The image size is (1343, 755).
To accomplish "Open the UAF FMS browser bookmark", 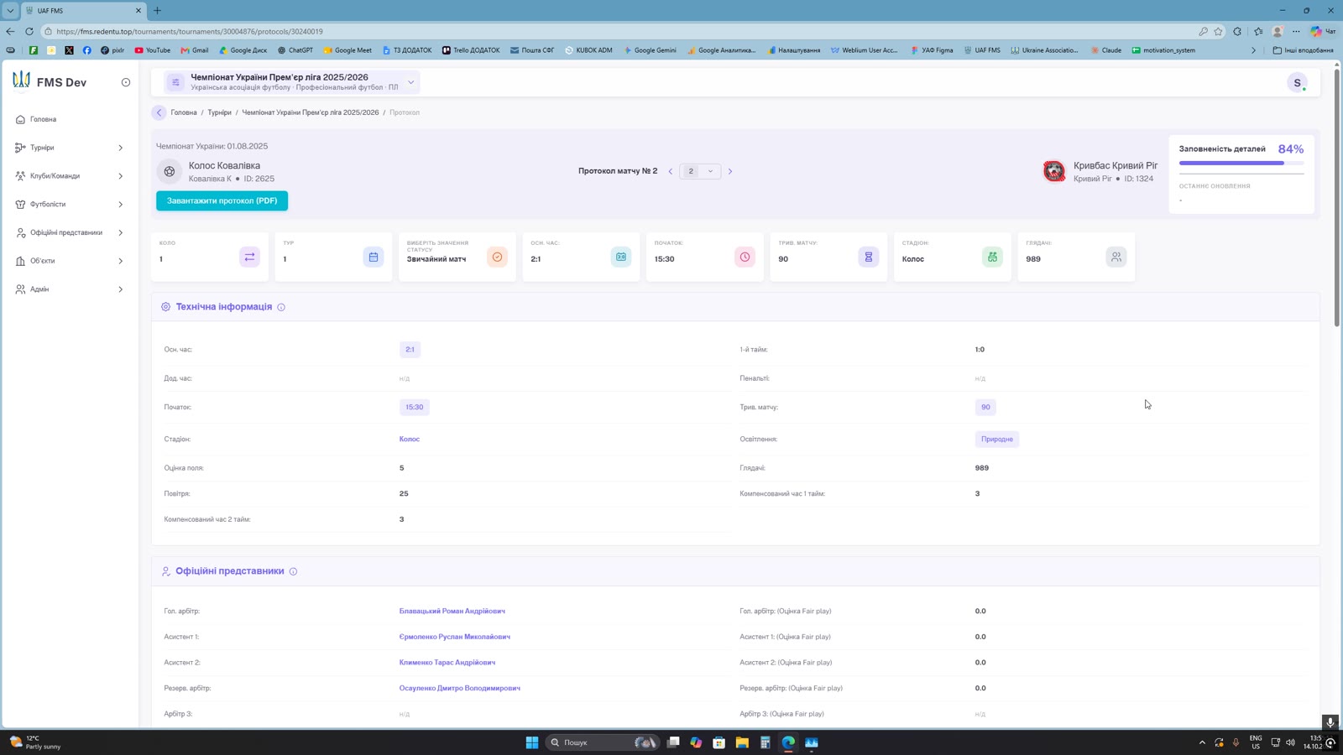I will (x=981, y=50).
